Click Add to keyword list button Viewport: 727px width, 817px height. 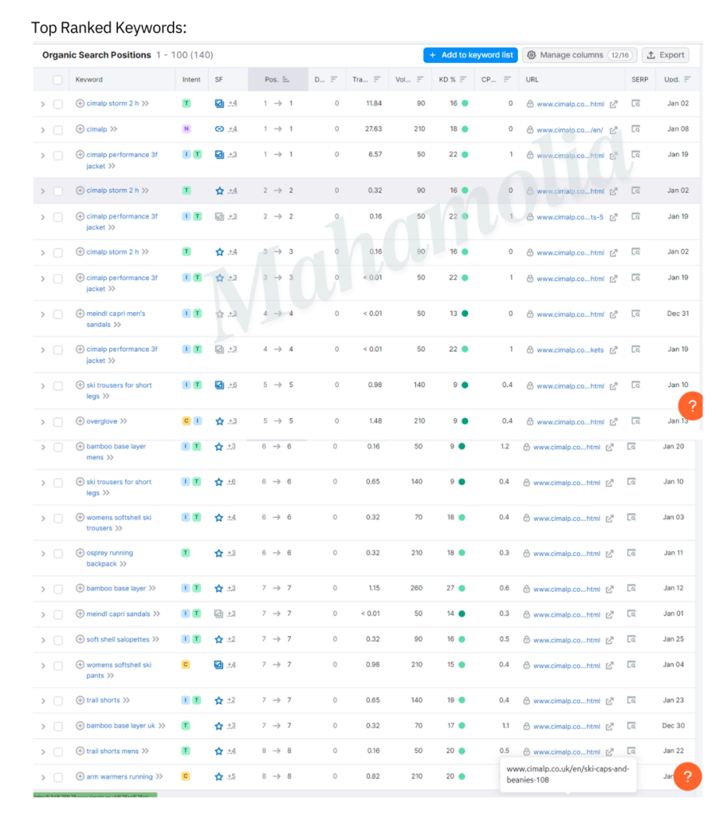click(470, 55)
